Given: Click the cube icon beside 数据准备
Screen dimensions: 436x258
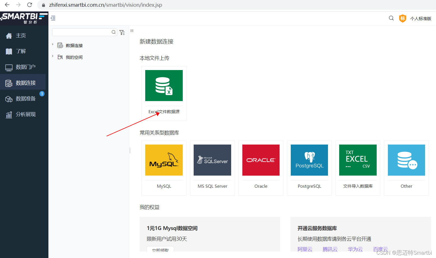Looking at the screenshot, I should [9, 99].
